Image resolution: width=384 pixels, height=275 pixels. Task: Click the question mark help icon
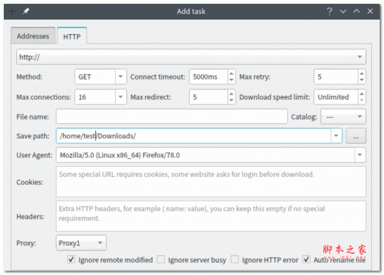[330, 12]
